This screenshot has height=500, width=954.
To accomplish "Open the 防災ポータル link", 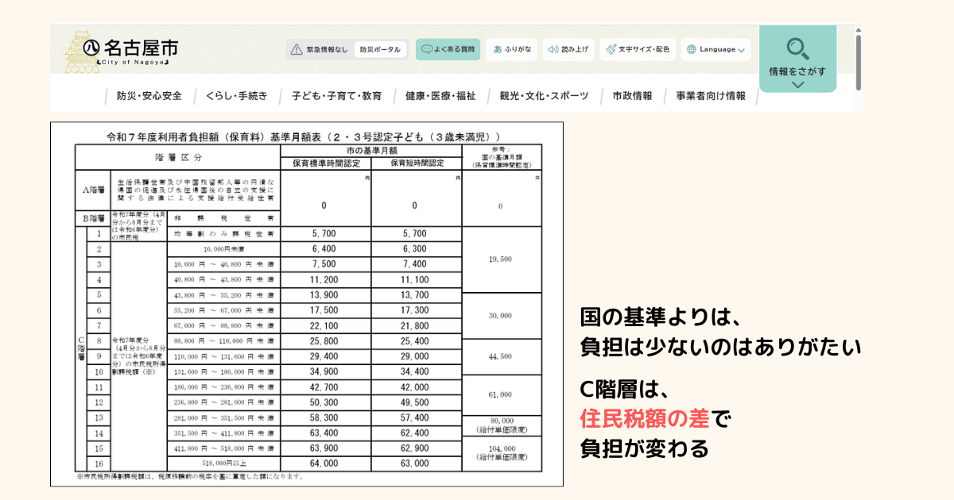I will (x=380, y=49).
